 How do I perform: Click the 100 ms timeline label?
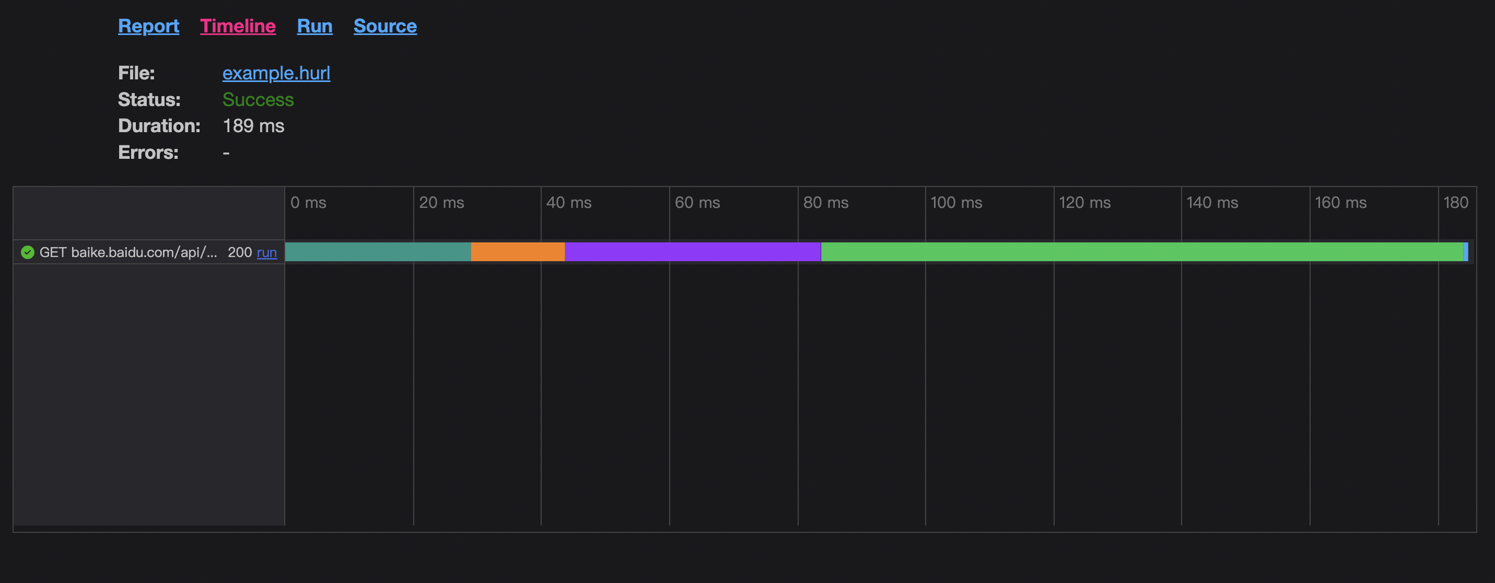[x=956, y=203]
